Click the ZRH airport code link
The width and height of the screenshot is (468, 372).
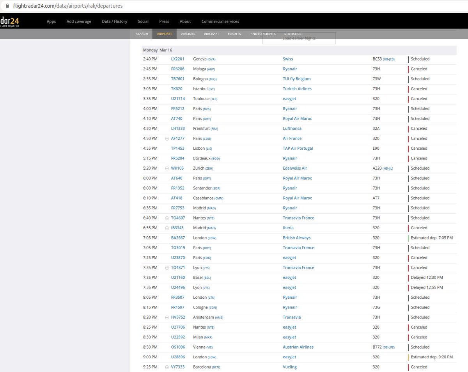pyautogui.click(x=209, y=169)
